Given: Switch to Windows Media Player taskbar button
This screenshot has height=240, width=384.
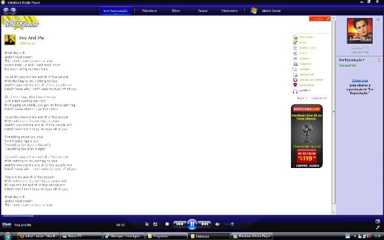Looking at the screenshot, I should (x=252, y=236).
